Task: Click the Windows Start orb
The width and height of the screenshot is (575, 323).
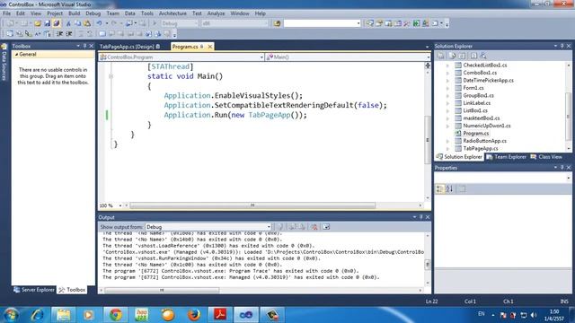Action: click(x=11, y=315)
